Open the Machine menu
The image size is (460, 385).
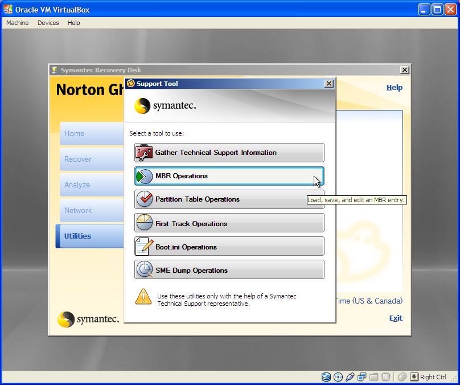18,23
